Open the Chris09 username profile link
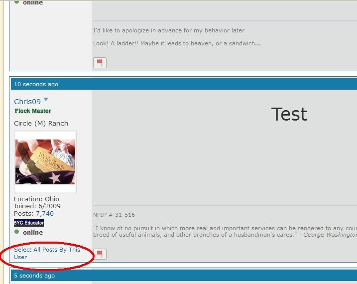The image size is (357, 284). 27,102
